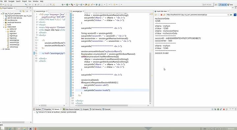Click the Quick Access search field

click(207, 5)
